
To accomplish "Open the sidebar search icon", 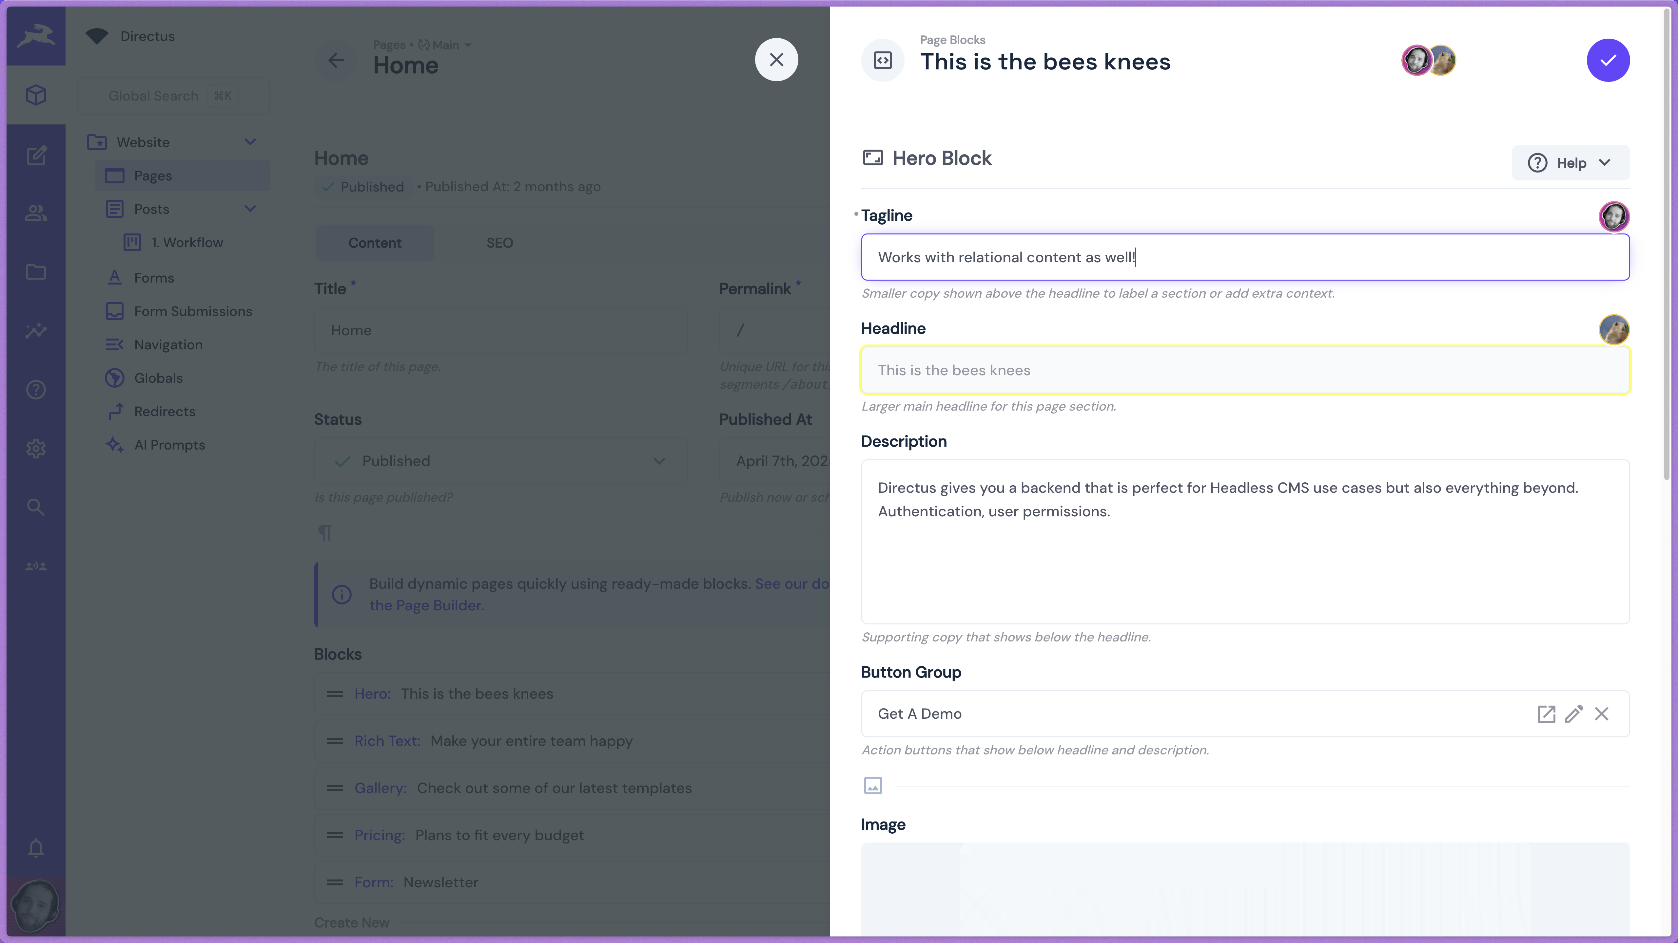I will point(35,507).
